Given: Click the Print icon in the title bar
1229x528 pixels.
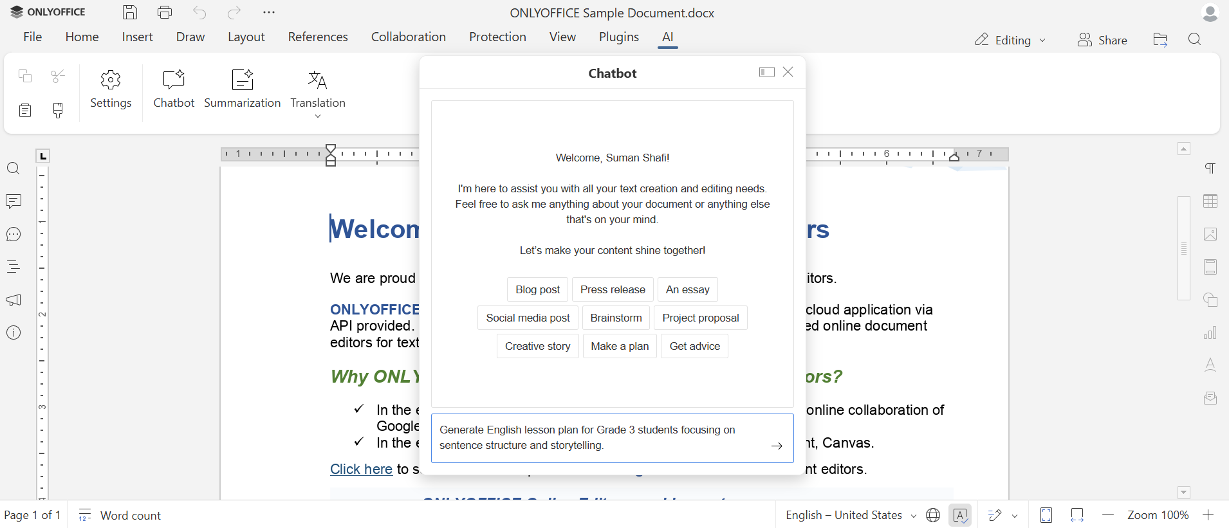Looking at the screenshot, I should (165, 12).
